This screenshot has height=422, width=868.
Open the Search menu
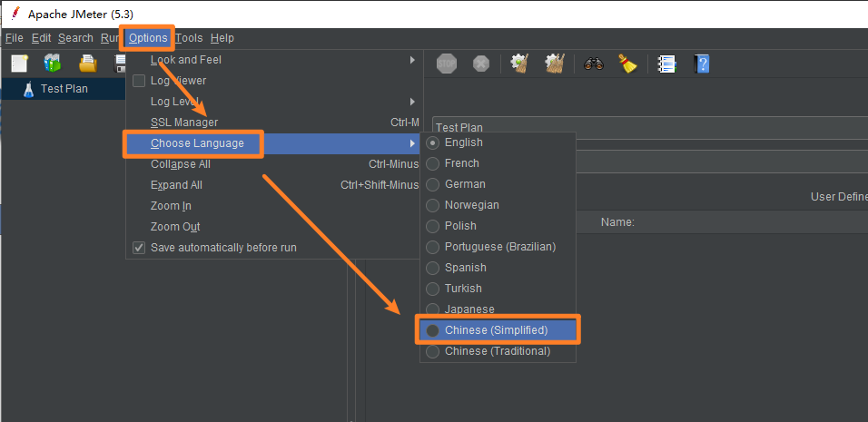pos(75,38)
